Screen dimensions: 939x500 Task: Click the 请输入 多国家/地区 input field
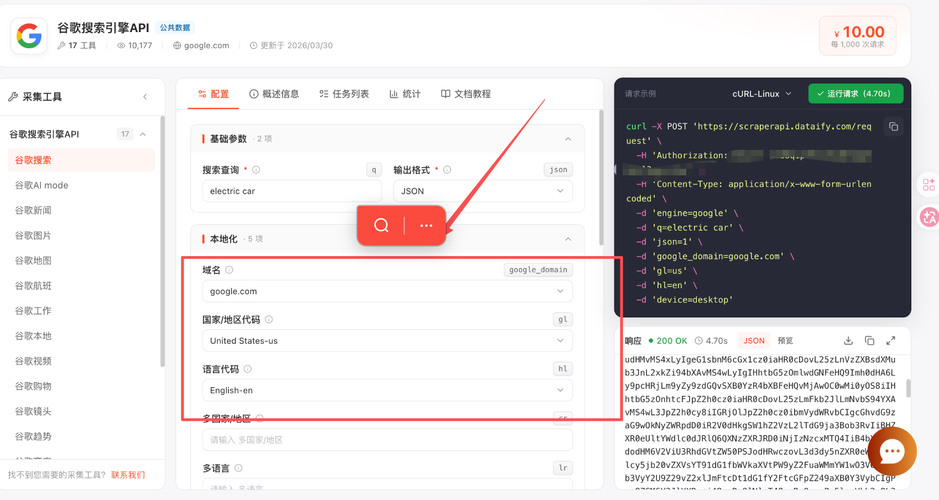click(x=387, y=440)
